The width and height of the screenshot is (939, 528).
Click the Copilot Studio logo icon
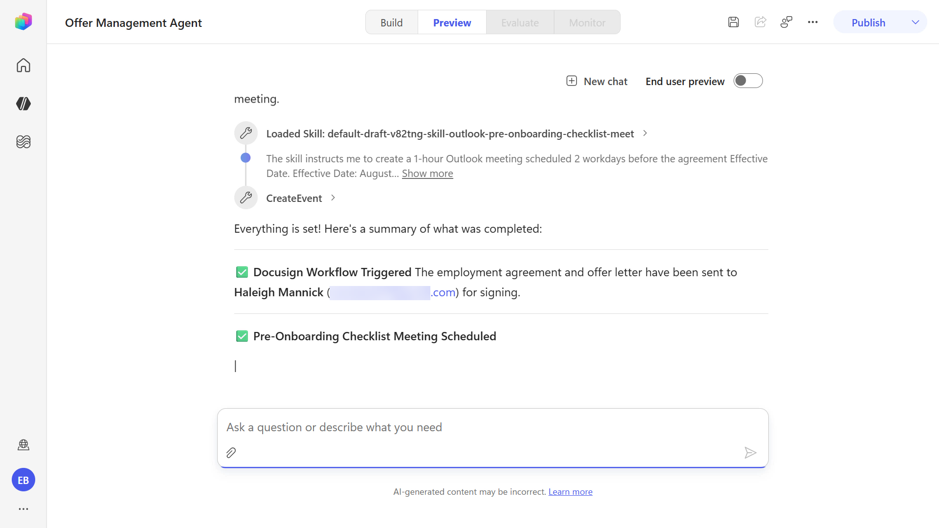pos(23,22)
